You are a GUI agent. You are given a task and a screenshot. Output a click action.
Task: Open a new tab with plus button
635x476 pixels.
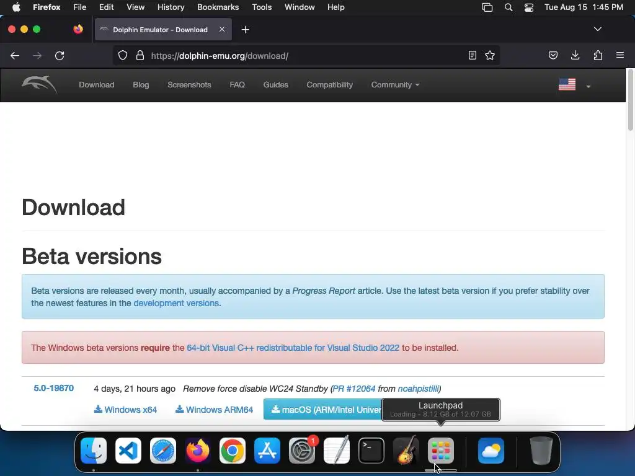(245, 30)
